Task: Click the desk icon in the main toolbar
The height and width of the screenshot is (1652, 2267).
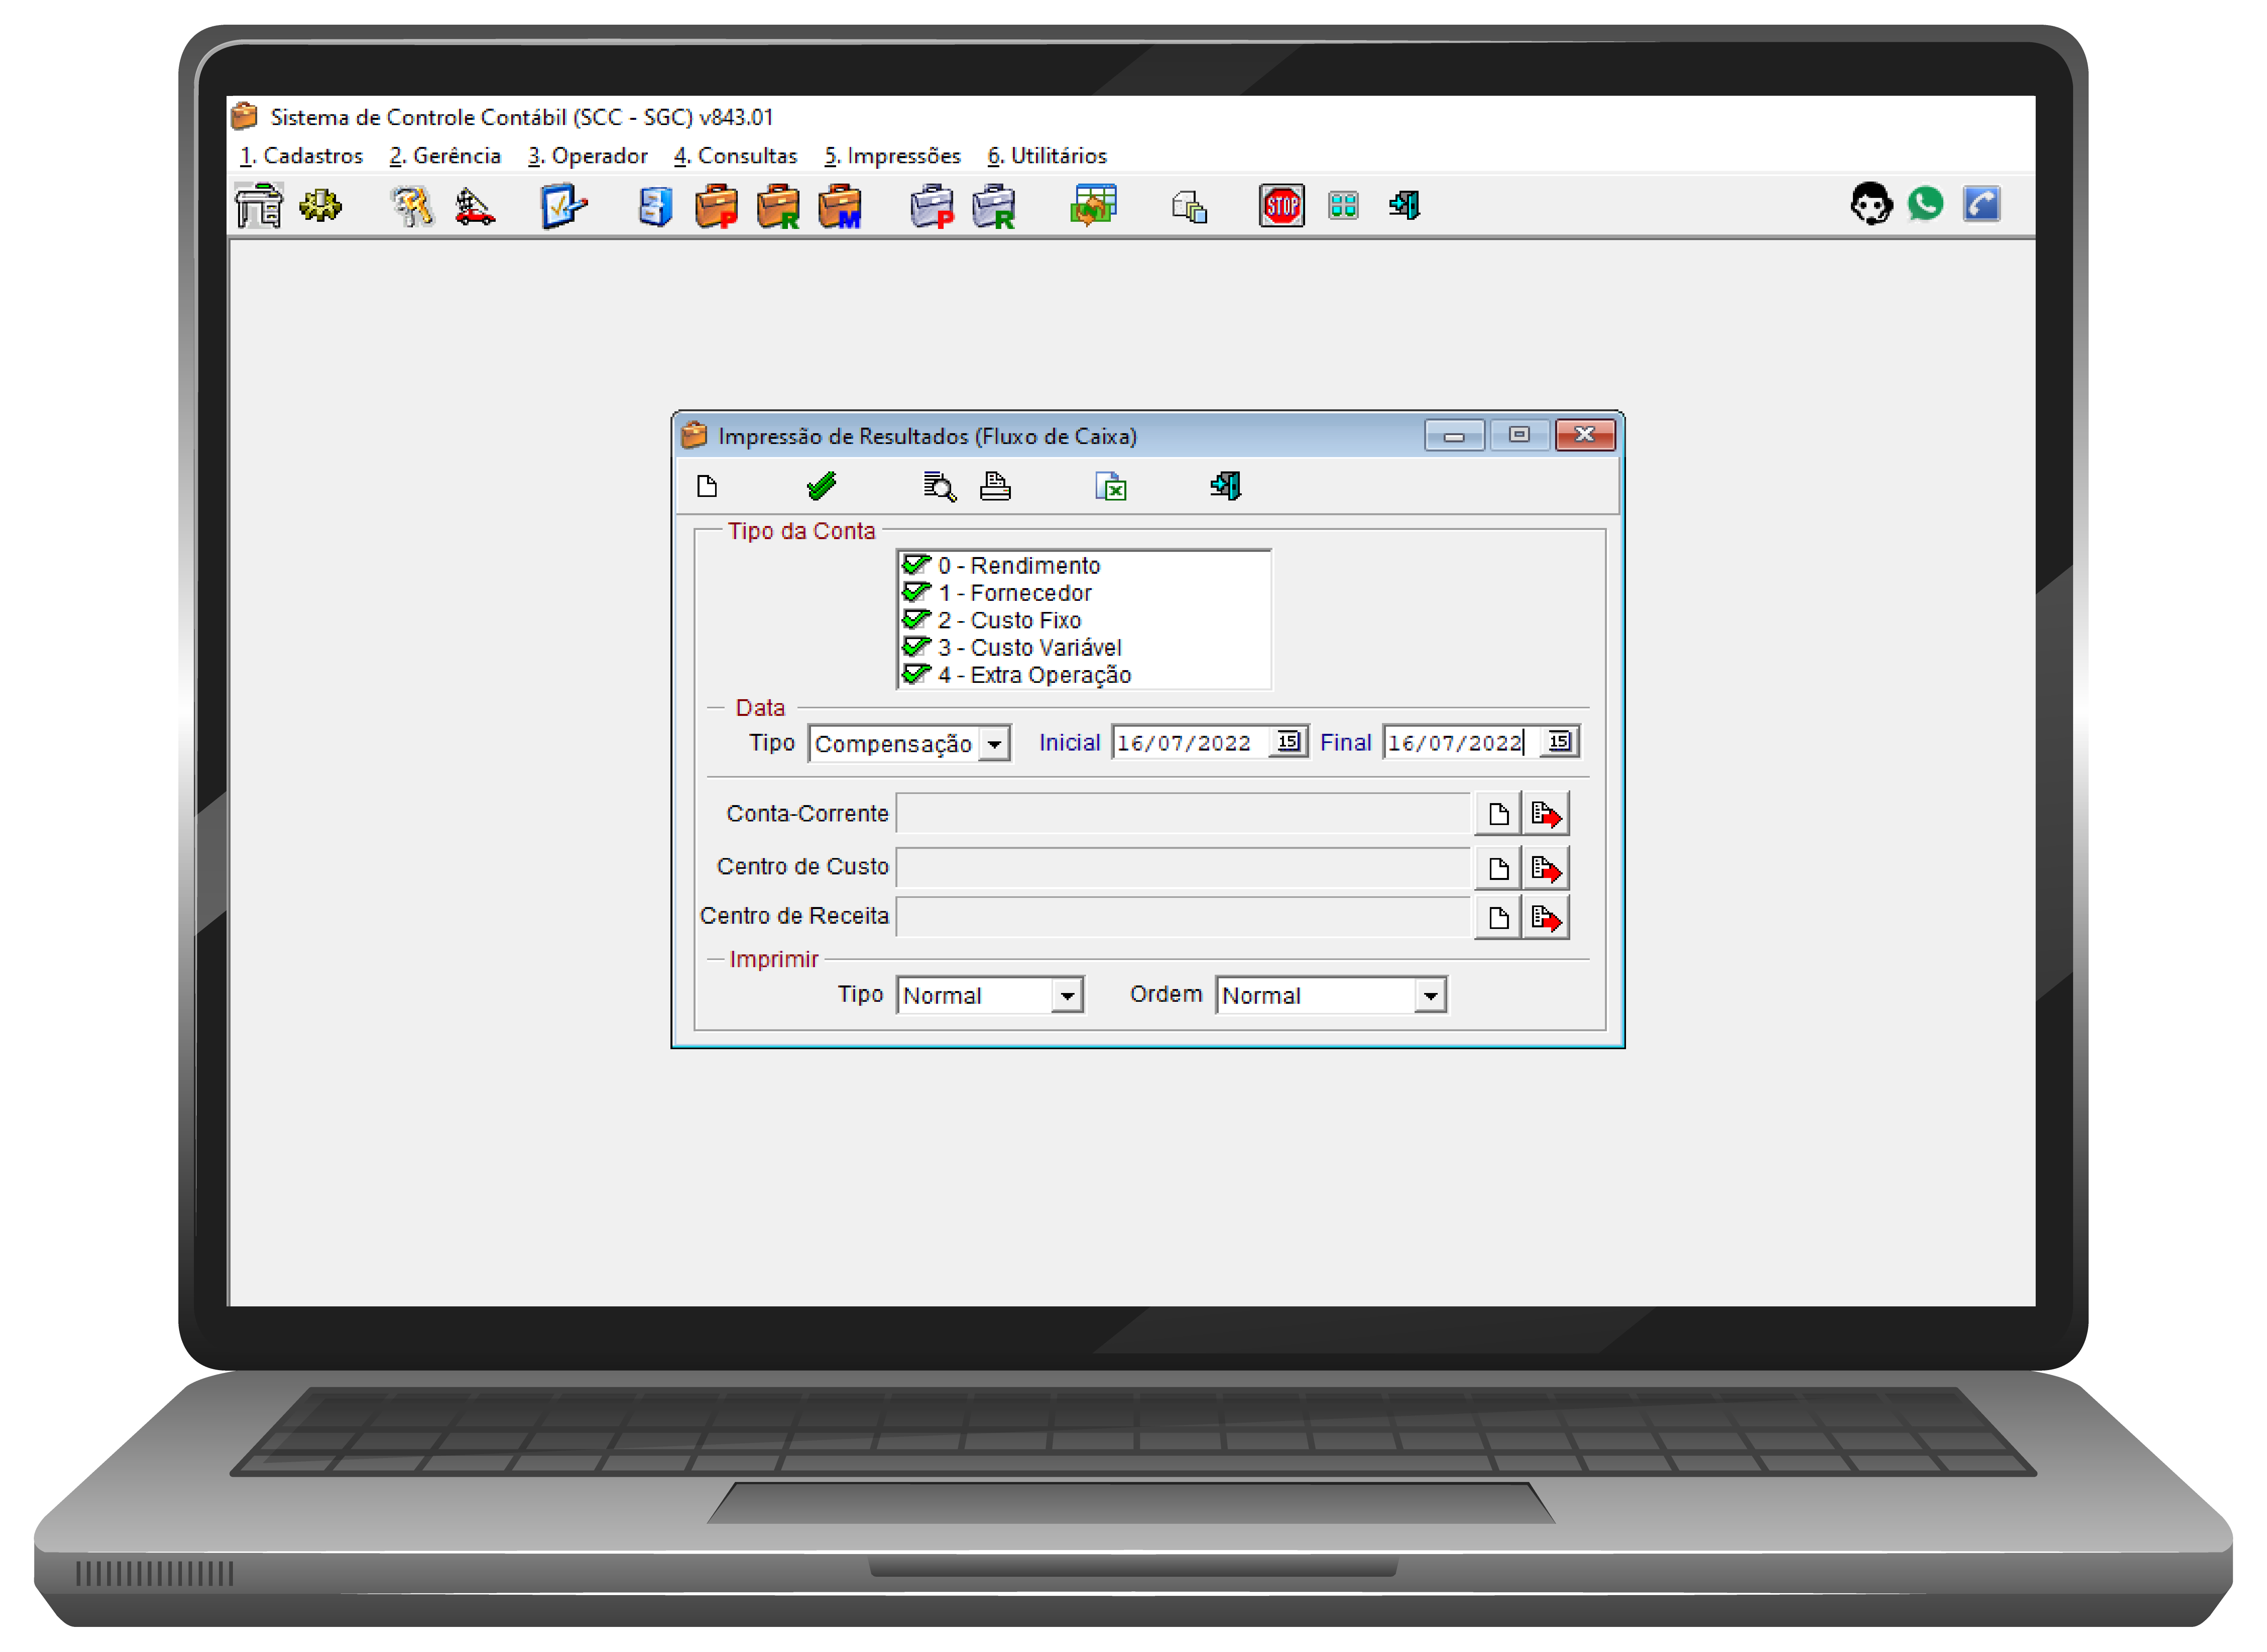Action: (259, 206)
